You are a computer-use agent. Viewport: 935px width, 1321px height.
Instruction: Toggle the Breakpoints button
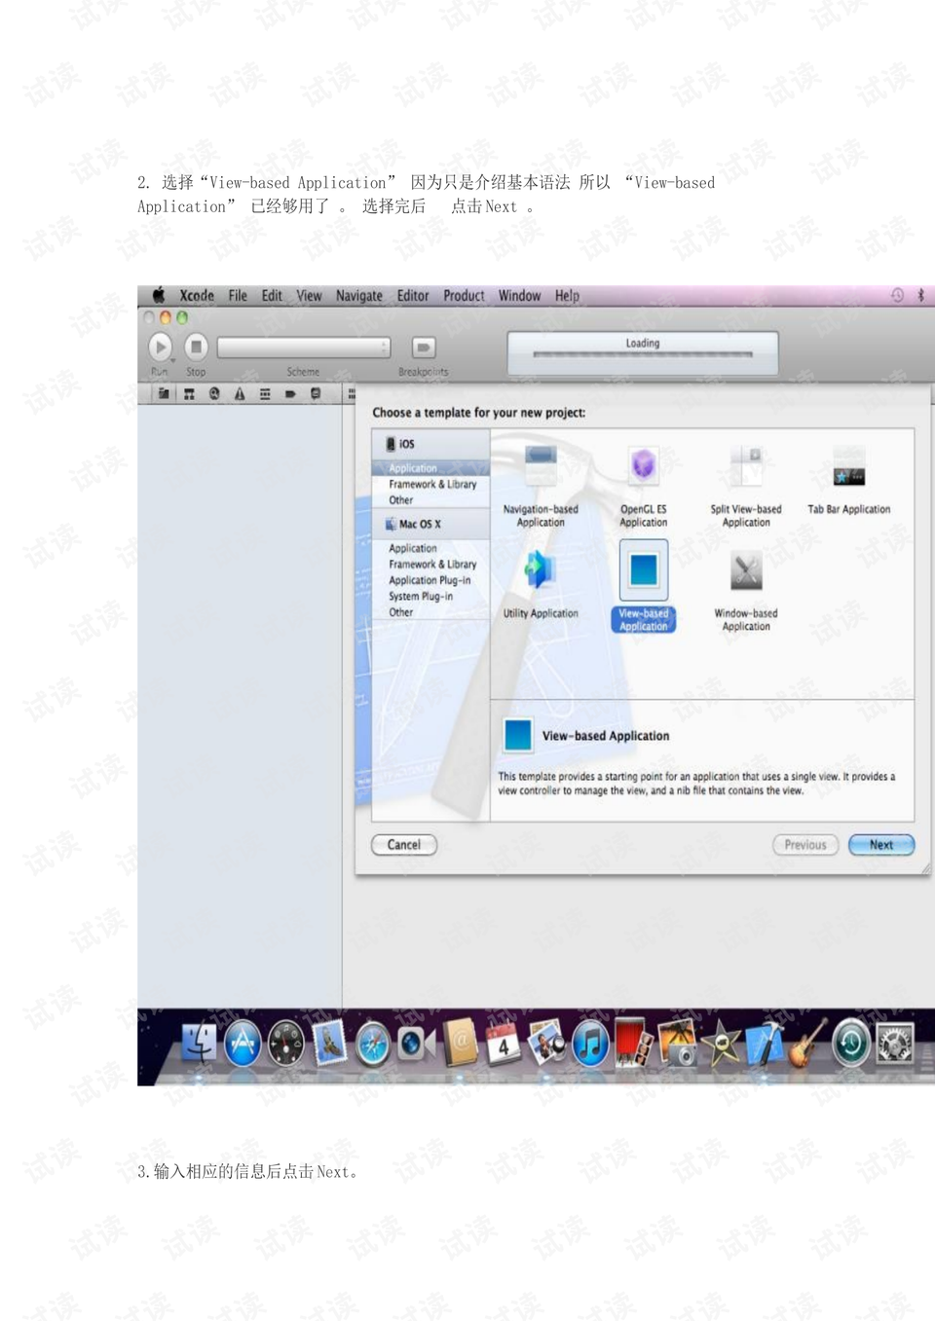[x=424, y=348]
